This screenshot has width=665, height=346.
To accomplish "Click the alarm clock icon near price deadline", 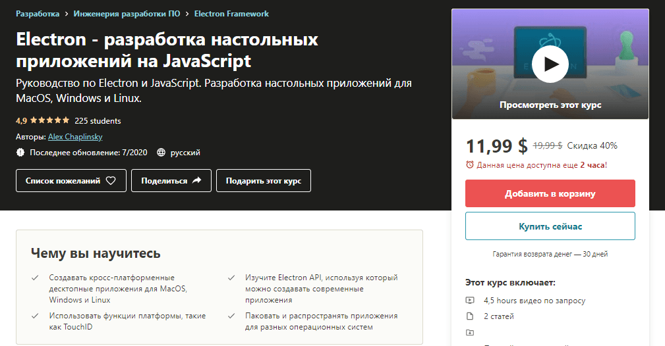I will [470, 164].
